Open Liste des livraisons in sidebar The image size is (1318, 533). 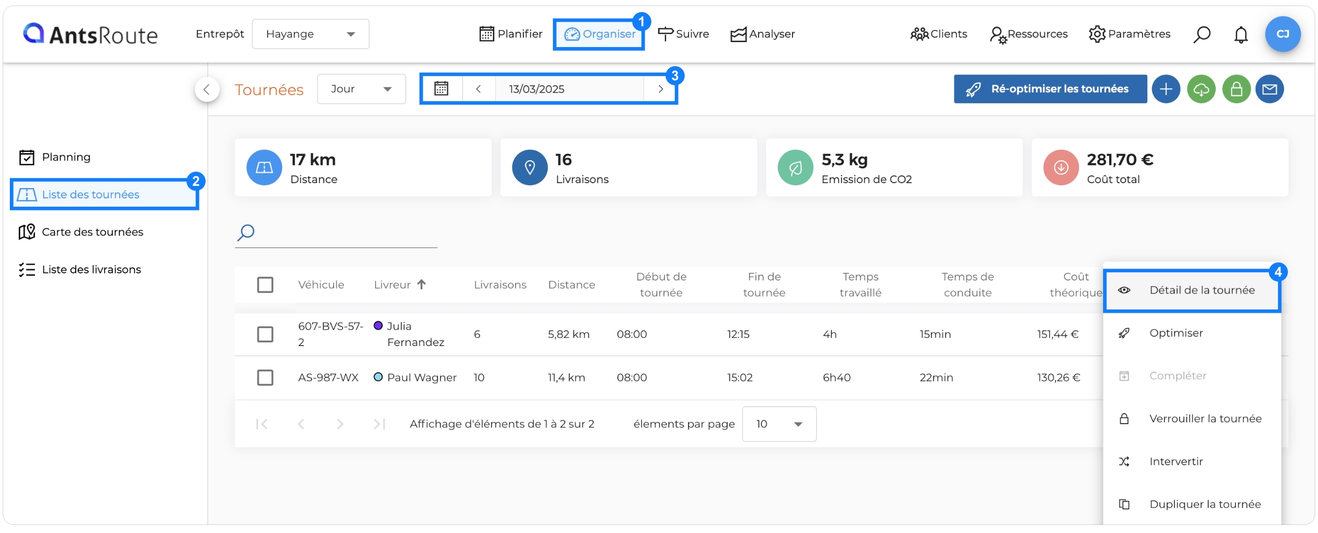pos(80,270)
